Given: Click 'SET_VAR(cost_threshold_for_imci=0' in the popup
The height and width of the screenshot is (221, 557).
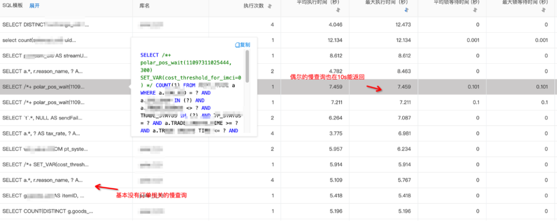Looking at the screenshot, I should 191,78.
